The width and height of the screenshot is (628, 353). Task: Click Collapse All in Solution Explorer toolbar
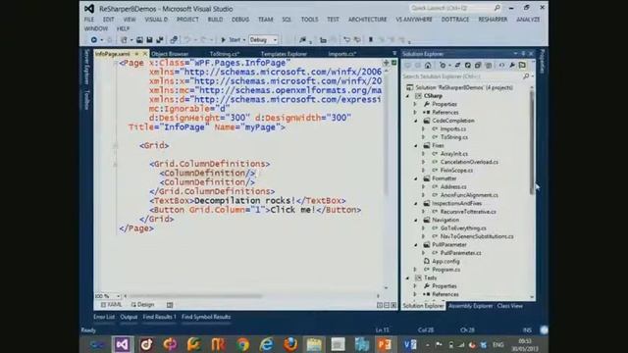(x=478, y=66)
